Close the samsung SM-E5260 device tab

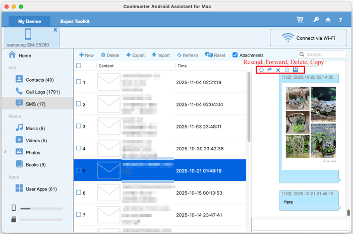pos(55,30)
